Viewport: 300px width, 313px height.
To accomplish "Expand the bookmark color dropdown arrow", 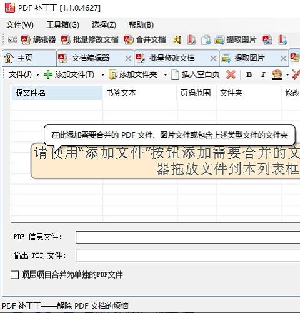I will tap(287, 74).
